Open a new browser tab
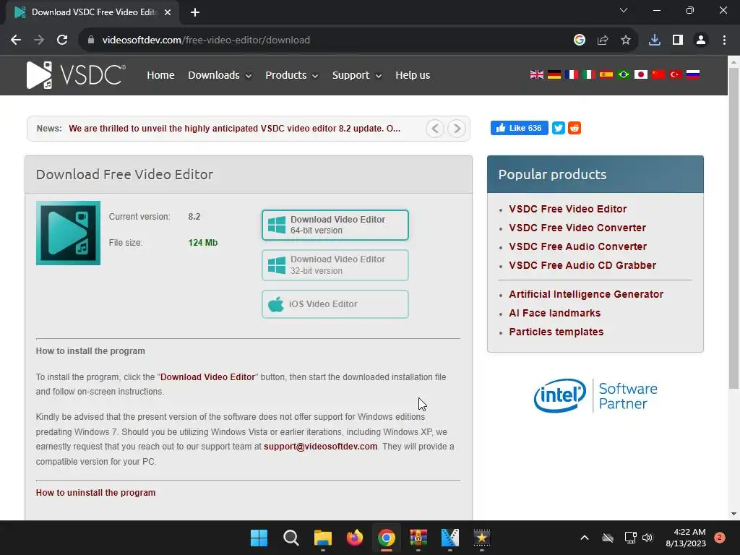 point(195,12)
